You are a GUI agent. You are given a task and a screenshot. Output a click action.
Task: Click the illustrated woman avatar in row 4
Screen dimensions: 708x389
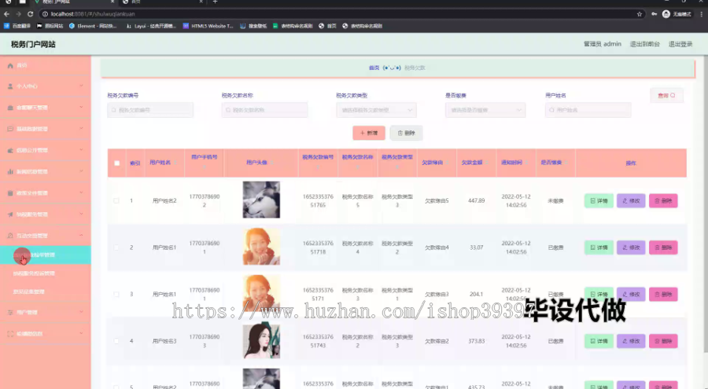pos(261,341)
